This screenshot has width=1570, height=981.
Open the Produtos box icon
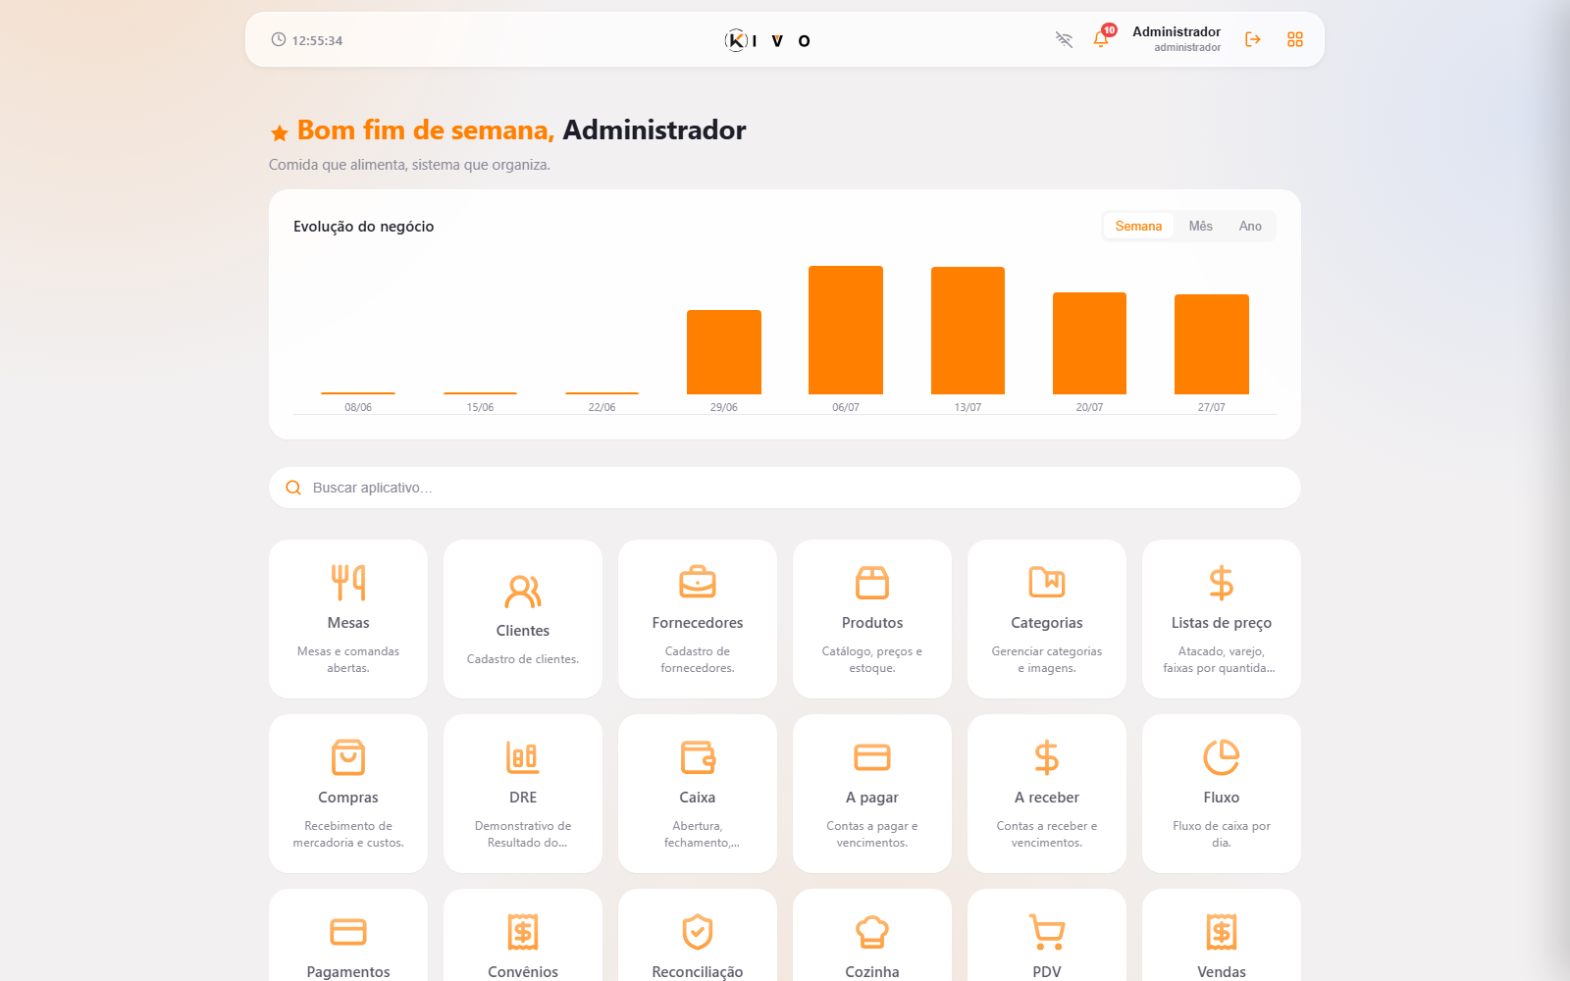[x=872, y=583]
